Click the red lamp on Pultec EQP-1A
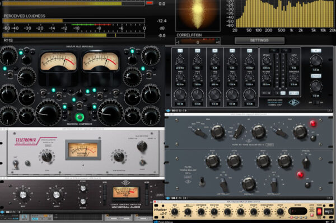The height and width of the screenshot is (223, 336). tap(300, 175)
